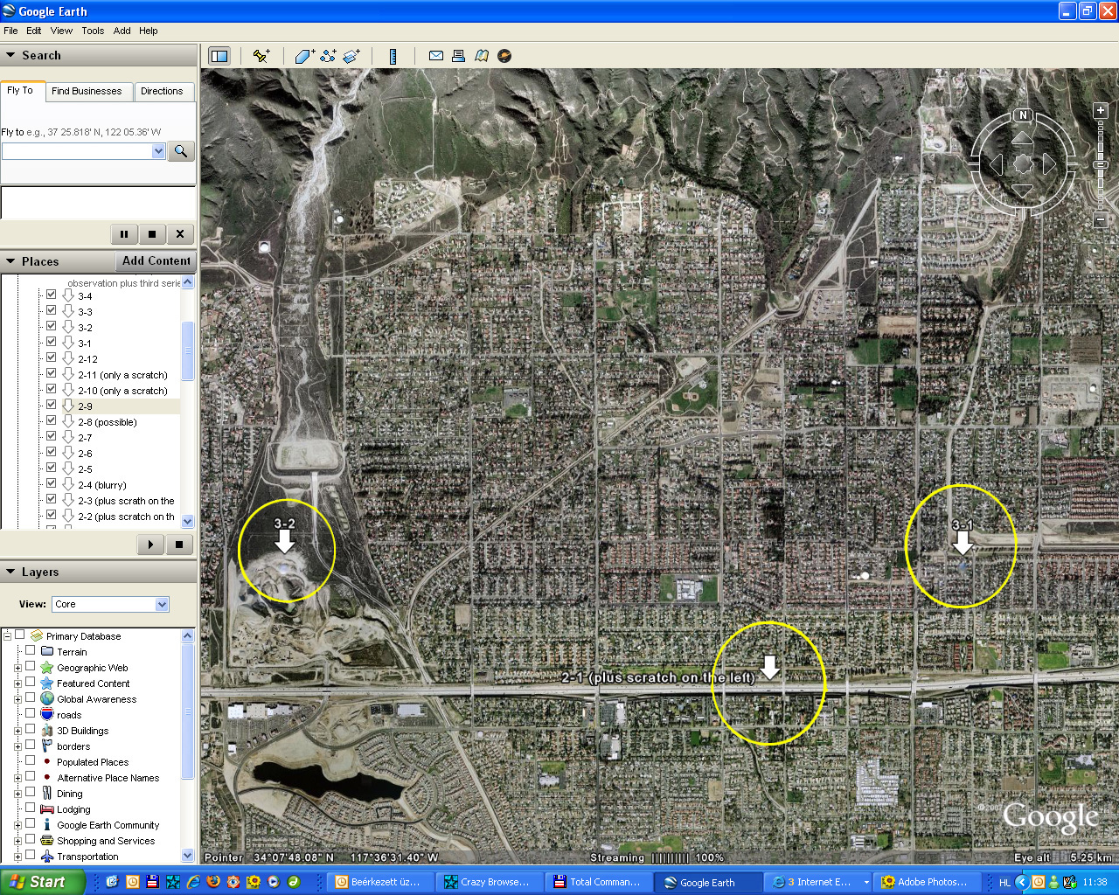Click the Places panel scrollbar thumb
The height and width of the screenshot is (895, 1119).
(188, 350)
